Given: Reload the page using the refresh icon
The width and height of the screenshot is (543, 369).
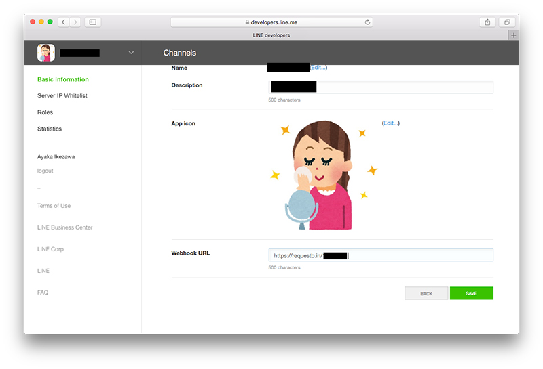Looking at the screenshot, I should [x=367, y=22].
